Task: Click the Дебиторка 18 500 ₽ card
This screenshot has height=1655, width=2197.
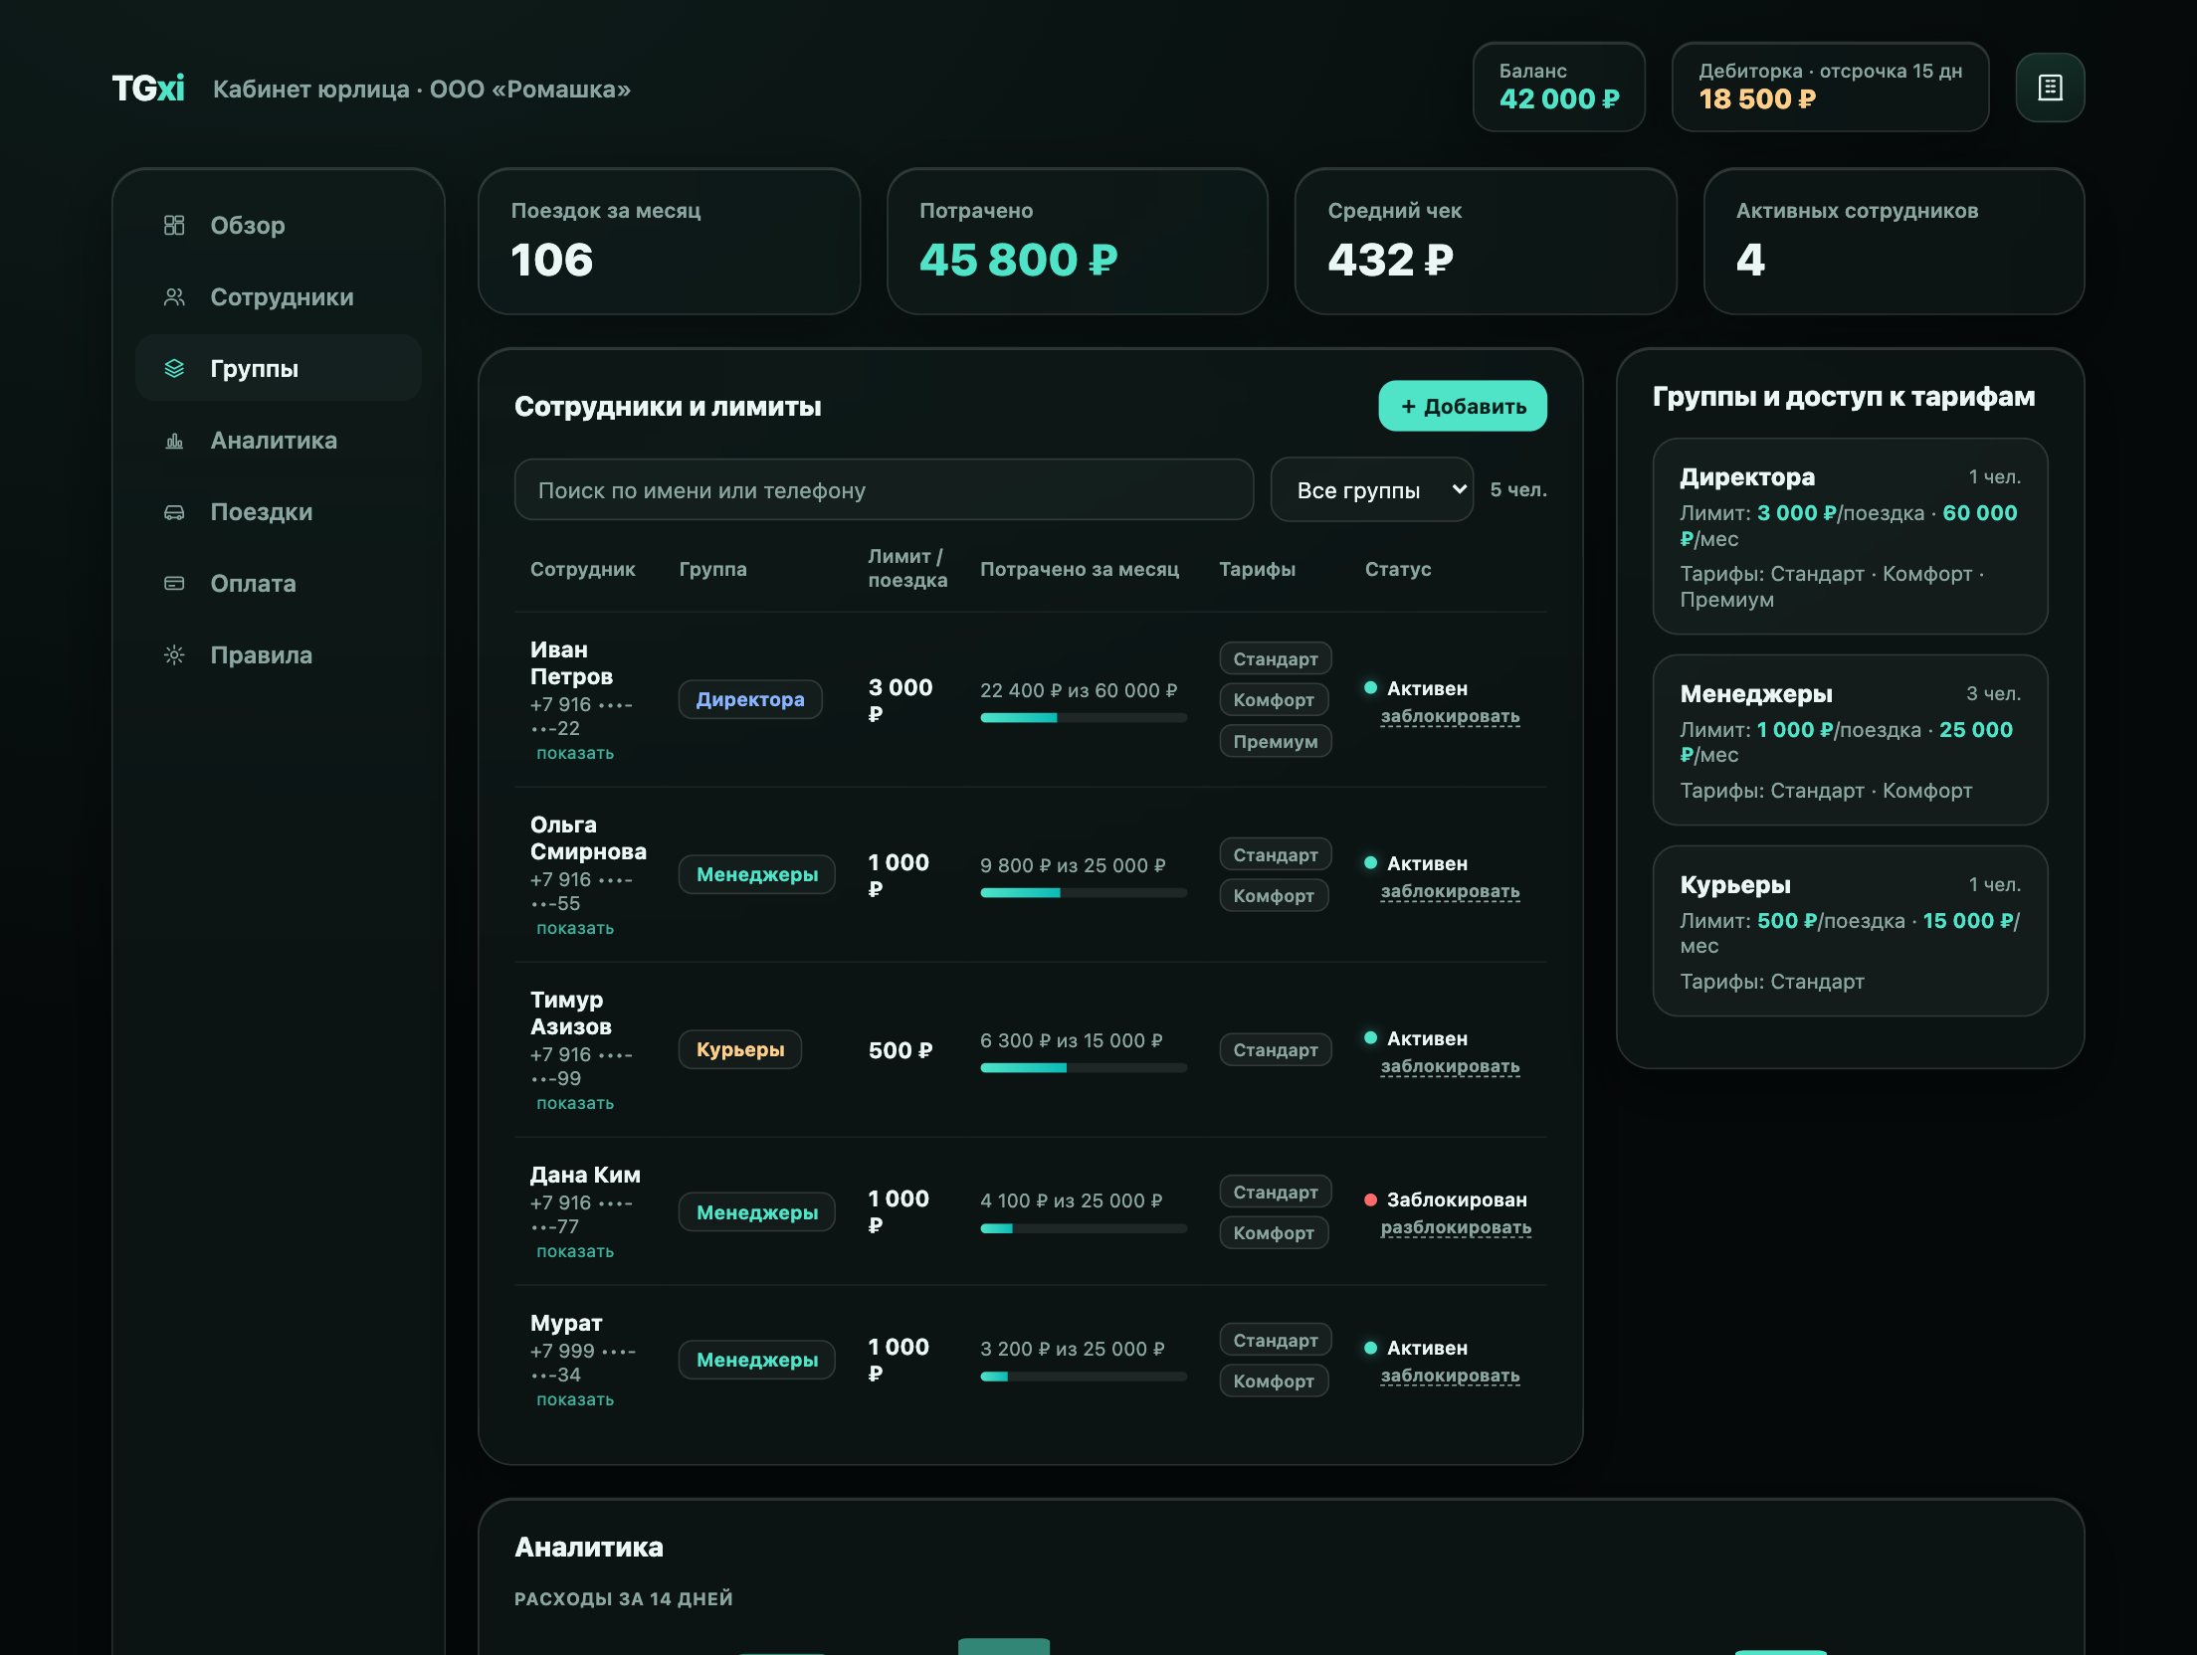Action: 1830,88
